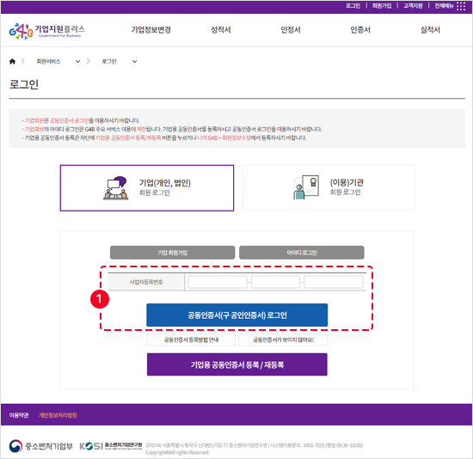Open 개인정보처리방침 footer link
Viewport: 473px width, 459px height.
point(58,415)
